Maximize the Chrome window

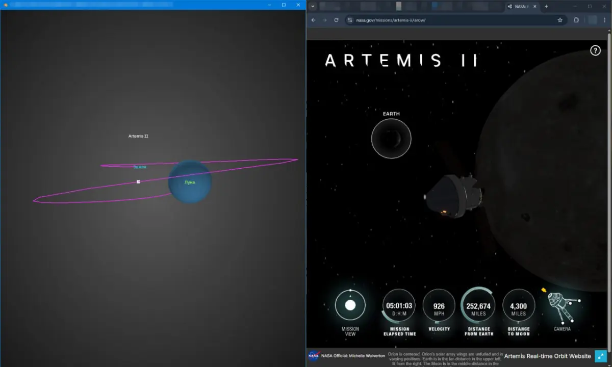point(589,7)
